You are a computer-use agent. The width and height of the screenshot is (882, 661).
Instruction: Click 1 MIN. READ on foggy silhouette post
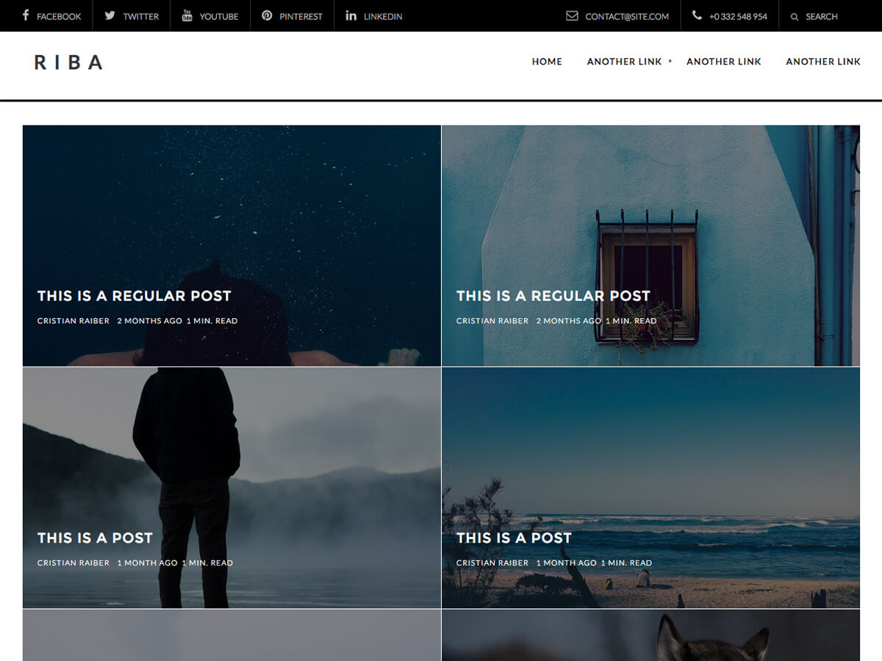point(207,563)
